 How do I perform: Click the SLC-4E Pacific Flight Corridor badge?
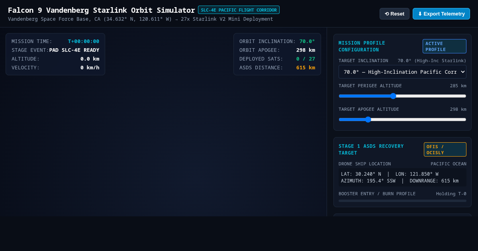(x=239, y=10)
